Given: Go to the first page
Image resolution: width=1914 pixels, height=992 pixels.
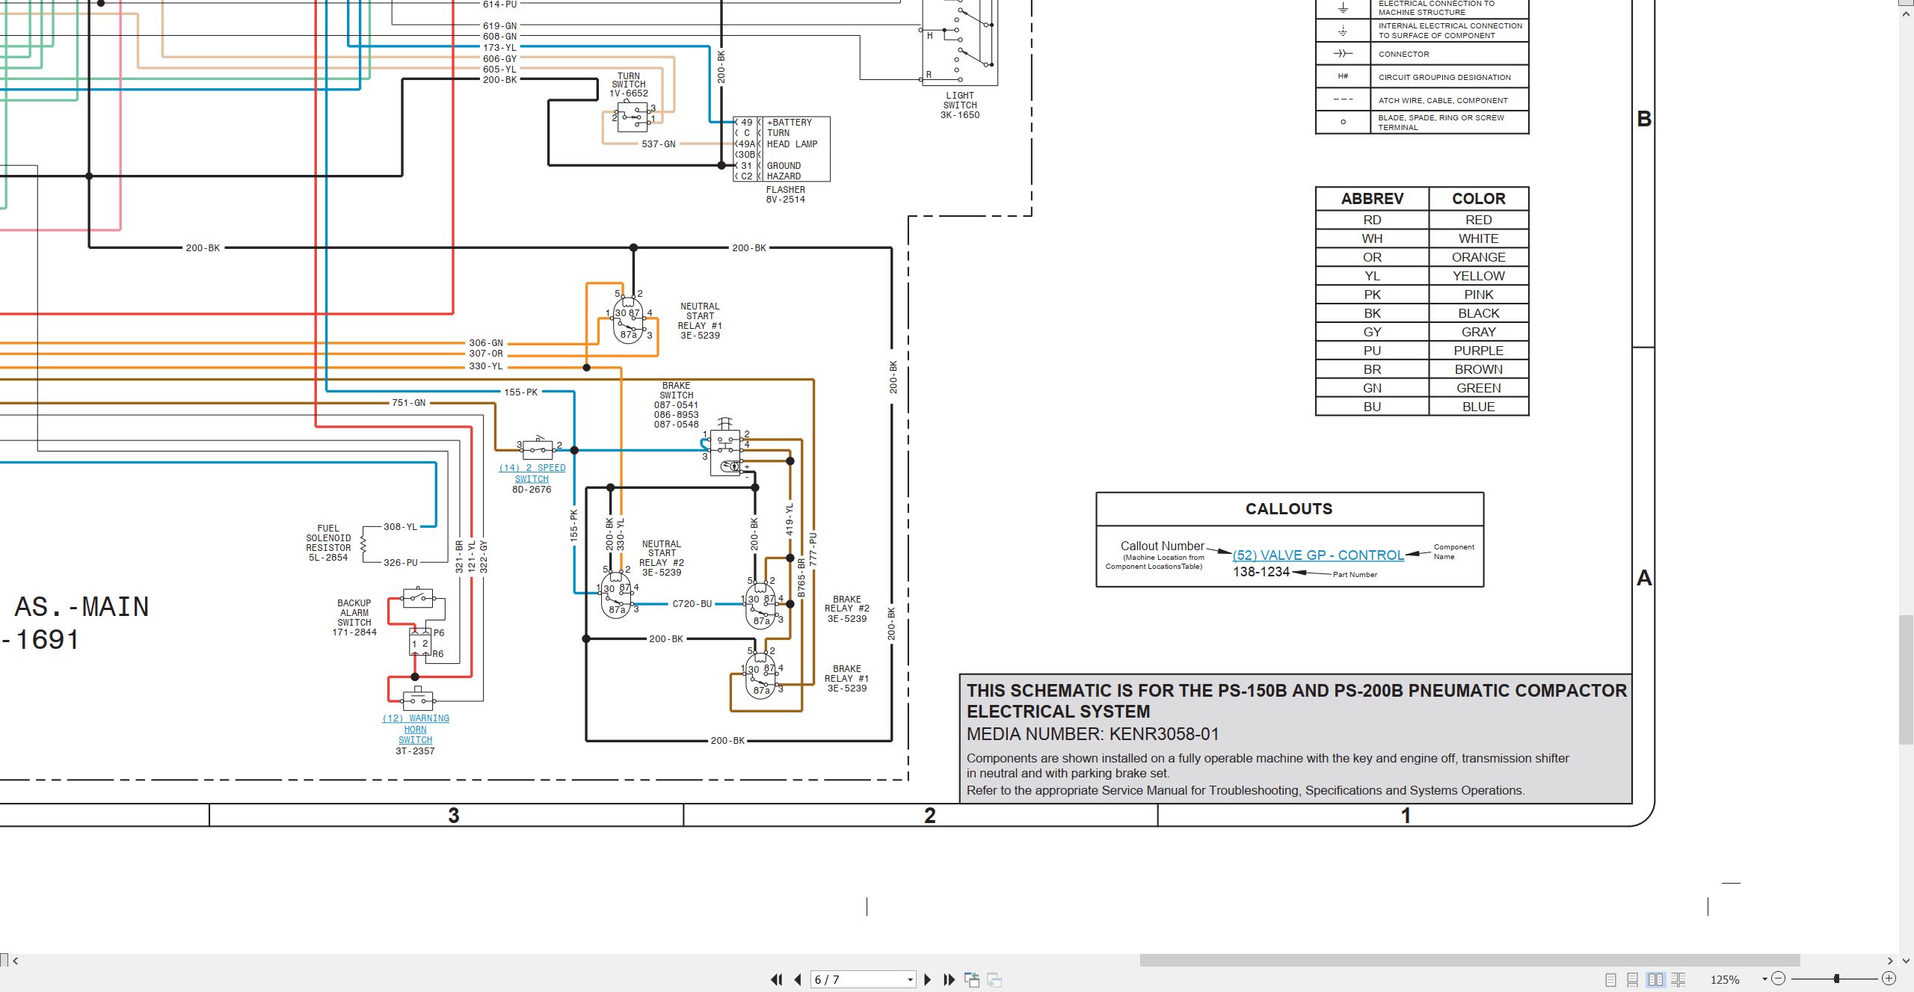Looking at the screenshot, I should pos(777,979).
